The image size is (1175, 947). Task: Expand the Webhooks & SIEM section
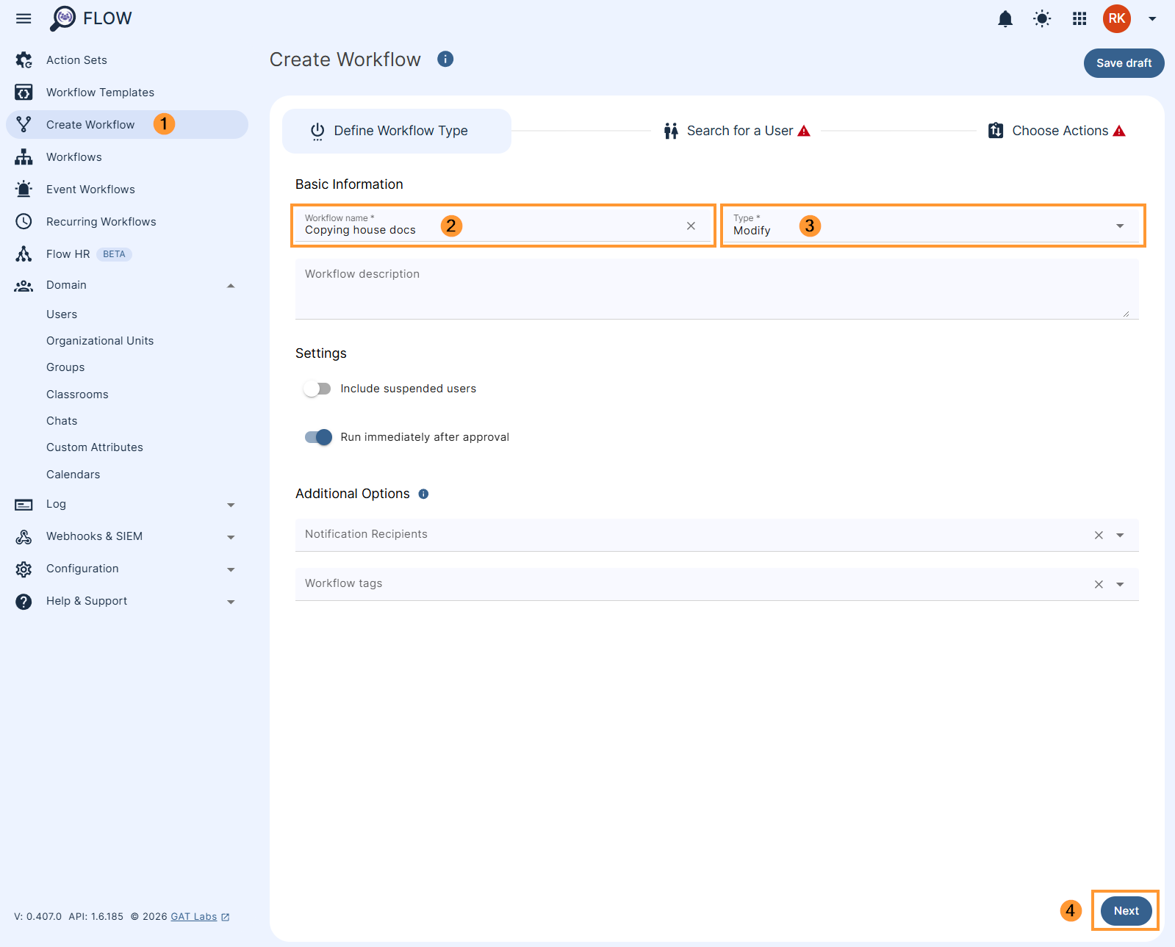pos(231,537)
